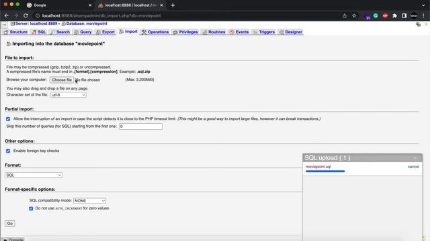430x241 pixels.
Task: Switch to the Routines tab
Action: point(214,32)
